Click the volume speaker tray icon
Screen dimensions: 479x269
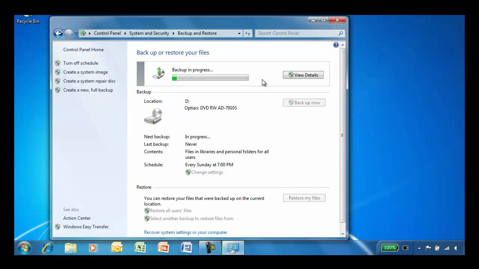[456, 248]
